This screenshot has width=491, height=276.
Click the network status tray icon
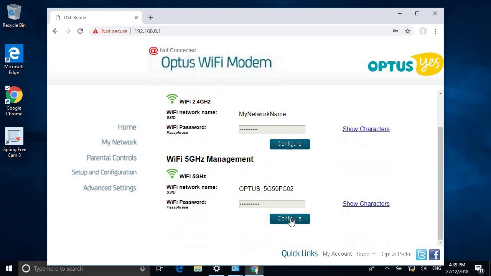pyautogui.click(x=412, y=269)
